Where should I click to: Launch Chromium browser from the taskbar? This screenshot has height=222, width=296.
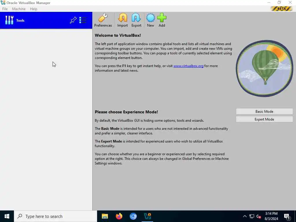pos(133,216)
